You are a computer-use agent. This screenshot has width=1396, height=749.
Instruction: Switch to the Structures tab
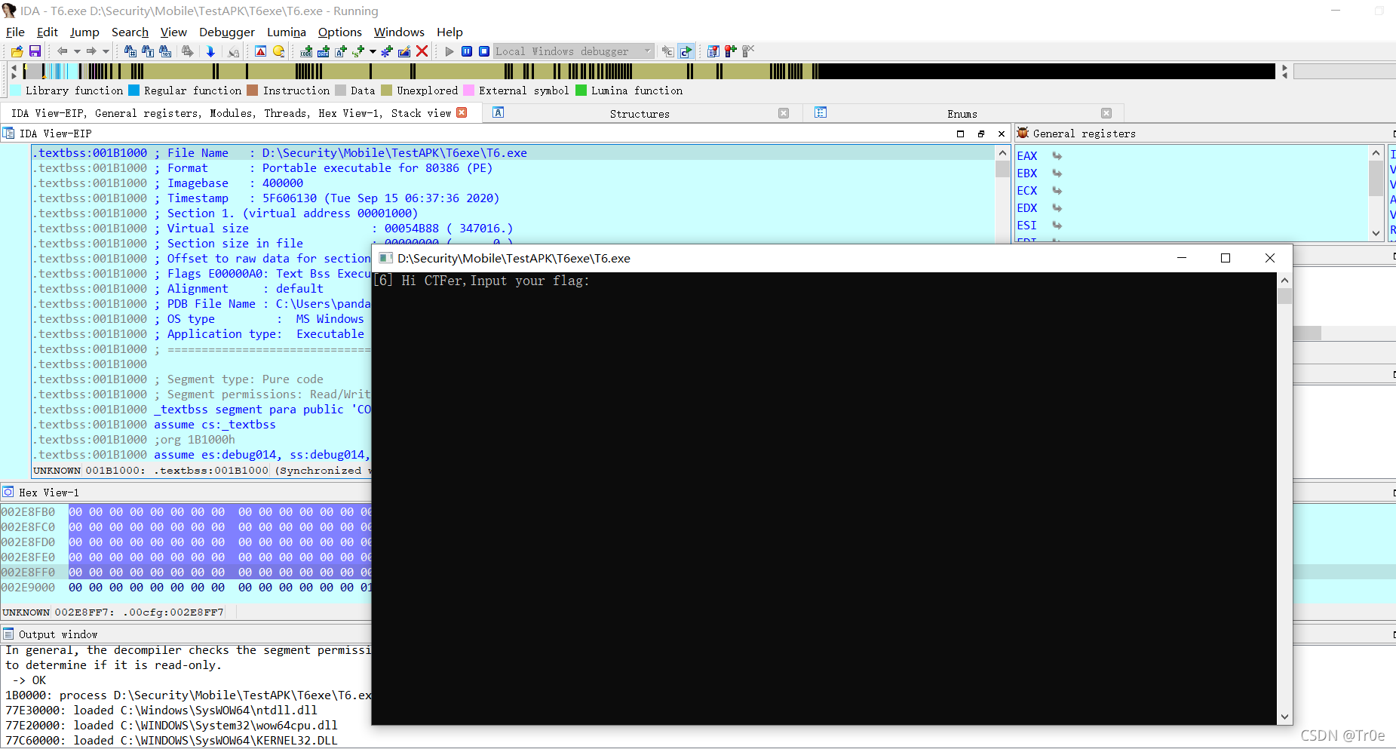click(x=640, y=114)
